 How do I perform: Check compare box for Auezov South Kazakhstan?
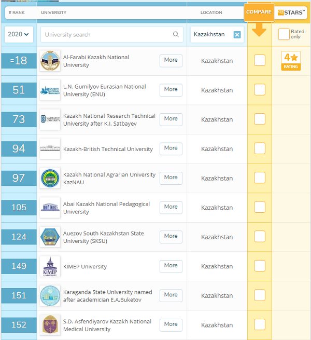tap(260, 236)
